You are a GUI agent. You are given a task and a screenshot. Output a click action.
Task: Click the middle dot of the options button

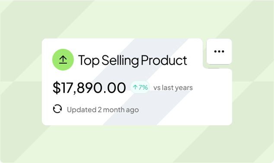click(x=219, y=51)
